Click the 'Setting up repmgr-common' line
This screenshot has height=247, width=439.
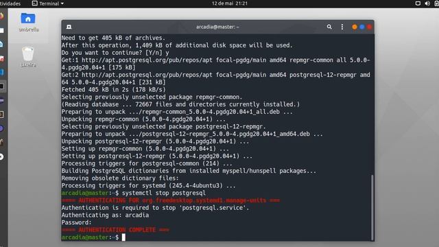click(x=145, y=149)
